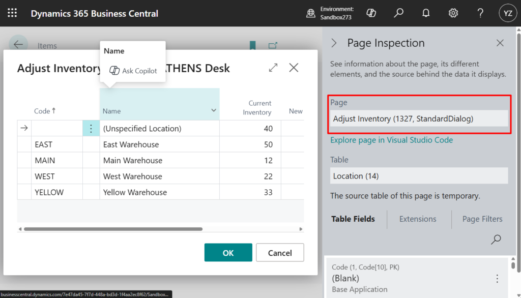521x298 pixels.
Task: Search table fields with magnifier icon
Action: tap(496, 240)
